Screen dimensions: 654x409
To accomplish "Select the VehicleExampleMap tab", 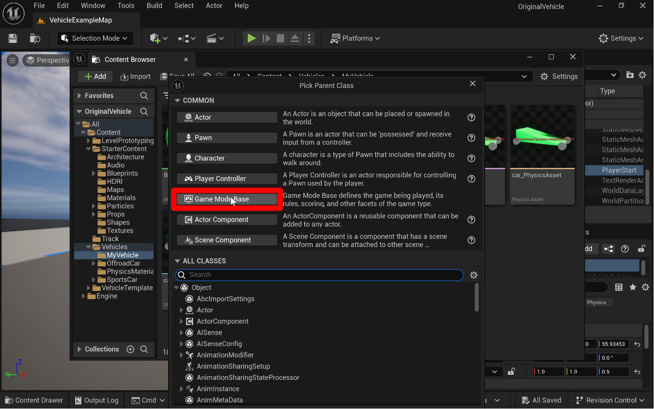I will (x=86, y=20).
